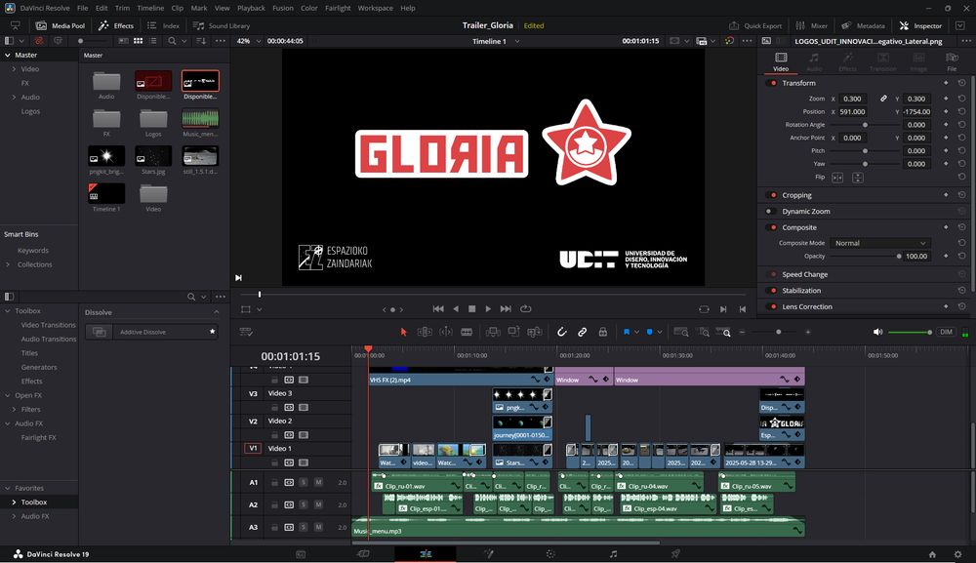
Task: Open the Sound Library panel
Action: coord(222,25)
